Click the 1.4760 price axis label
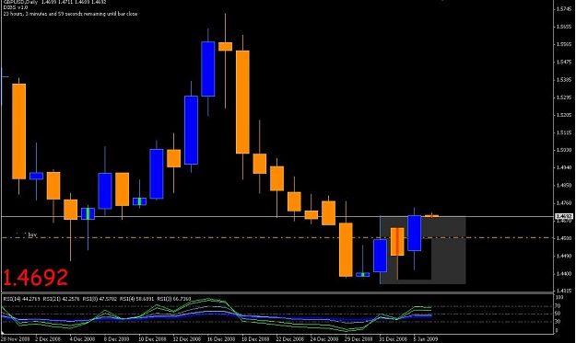The width and height of the screenshot is (576, 343). click(564, 202)
